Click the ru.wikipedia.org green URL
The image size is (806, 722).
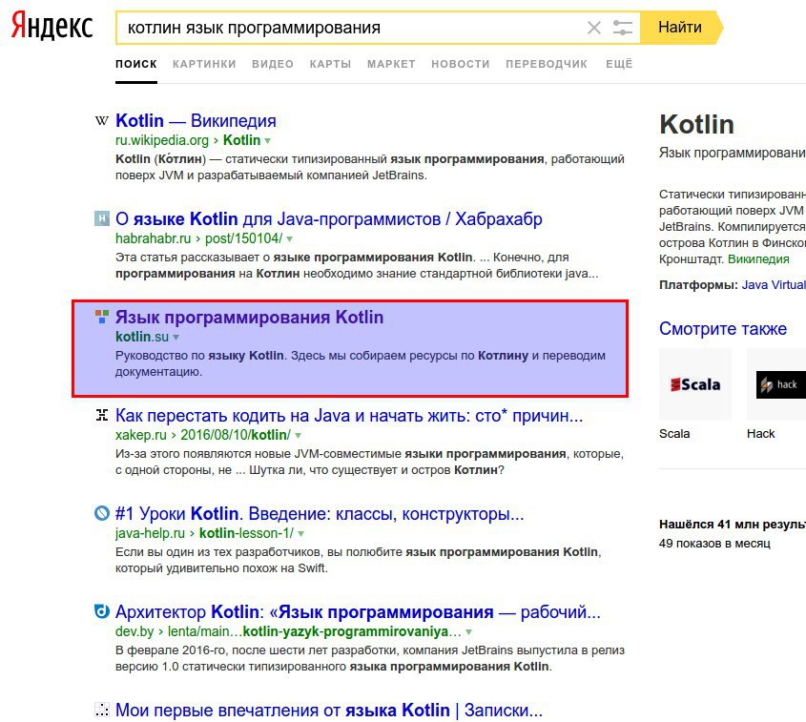point(162,140)
